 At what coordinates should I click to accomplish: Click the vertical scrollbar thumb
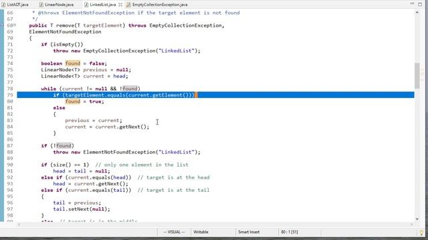click(x=417, y=75)
